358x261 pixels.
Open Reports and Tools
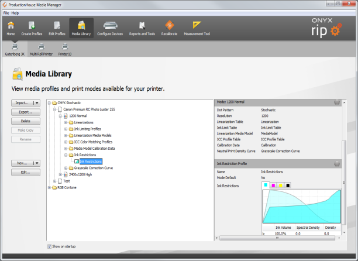click(142, 28)
